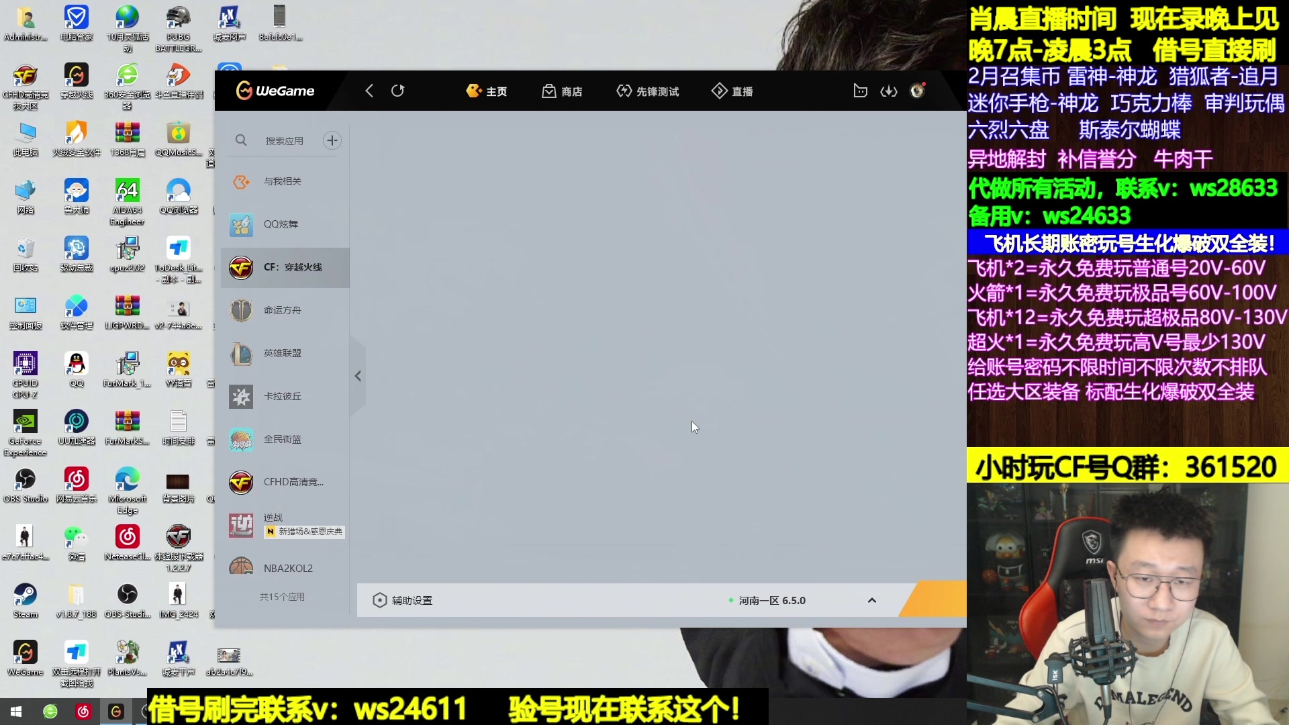Image resolution: width=1289 pixels, height=725 pixels.
Task: Open GPUID CPU-Z desktop shortcut
Action: (26, 375)
